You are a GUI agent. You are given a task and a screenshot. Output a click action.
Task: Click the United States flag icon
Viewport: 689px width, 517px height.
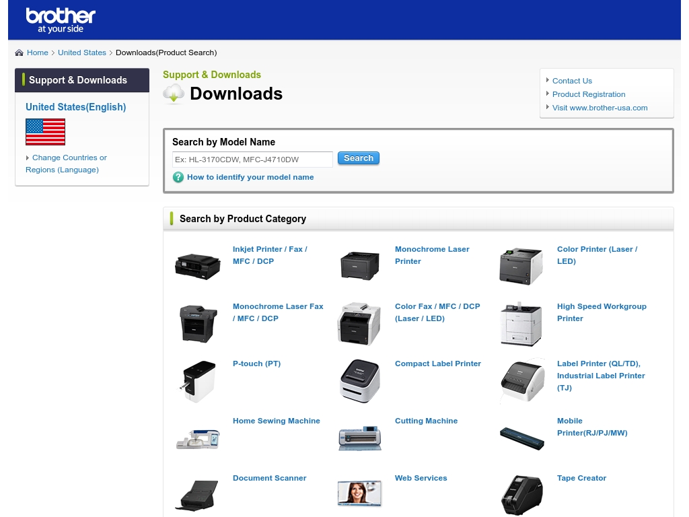(x=45, y=132)
